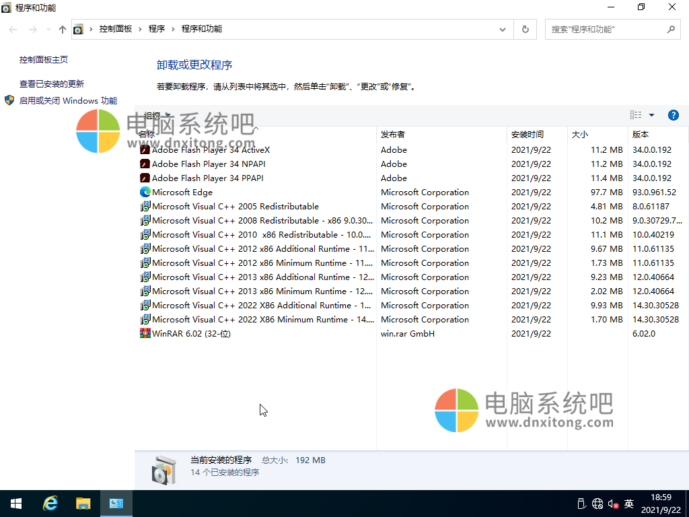Select Microsoft Visual C++ 2005 Redistributable row
Image resolution: width=689 pixels, height=517 pixels.
click(235, 207)
